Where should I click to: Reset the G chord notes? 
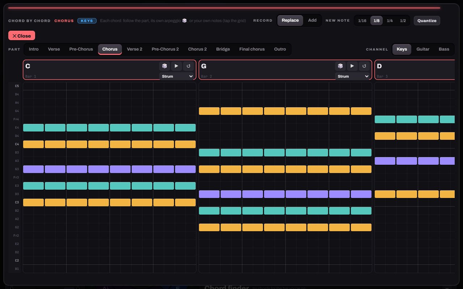point(364,66)
